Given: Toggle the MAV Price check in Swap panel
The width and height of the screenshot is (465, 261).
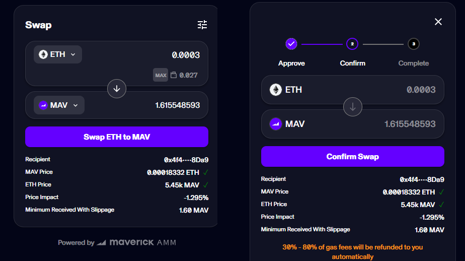Looking at the screenshot, I should [205, 172].
